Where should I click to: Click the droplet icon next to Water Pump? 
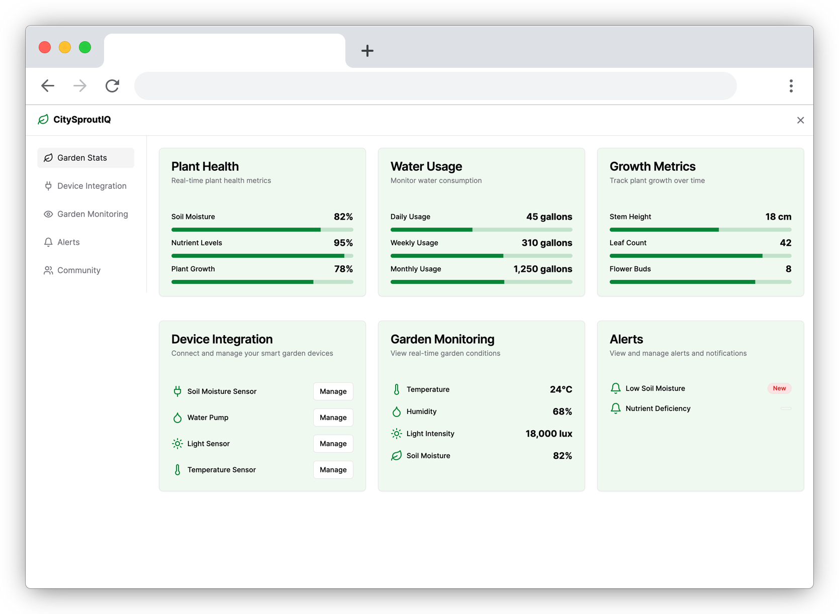(177, 418)
